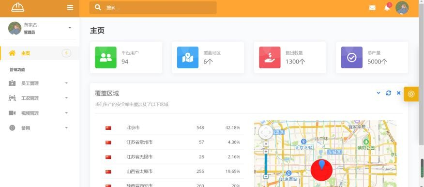Open the top-right user avatar
This screenshot has height=187, width=424.
click(402, 8)
